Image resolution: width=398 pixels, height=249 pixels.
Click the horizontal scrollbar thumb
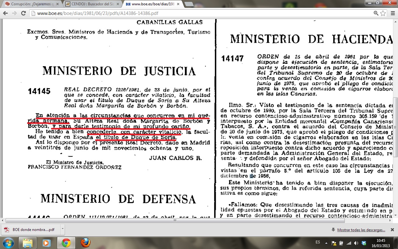coord(175,220)
